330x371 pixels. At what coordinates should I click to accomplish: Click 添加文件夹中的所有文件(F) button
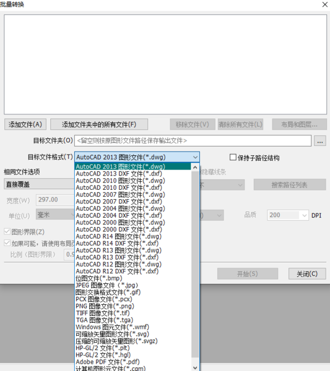coord(99,124)
